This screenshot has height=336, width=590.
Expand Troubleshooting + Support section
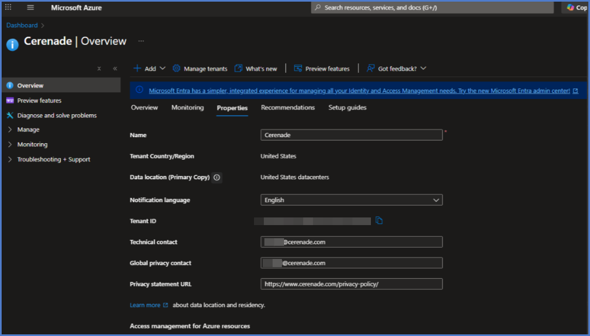pos(53,160)
